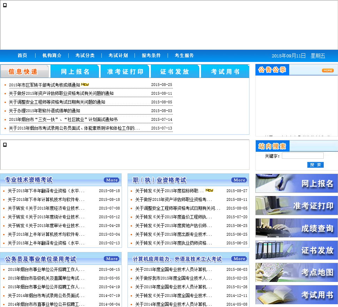Click More in 专业技术资格考试 section
This screenshot has height=307, width=338.
pyautogui.click(x=112, y=180)
